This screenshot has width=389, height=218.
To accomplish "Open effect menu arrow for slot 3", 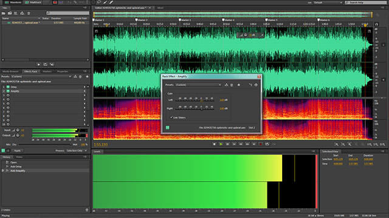I will coord(84,96).
